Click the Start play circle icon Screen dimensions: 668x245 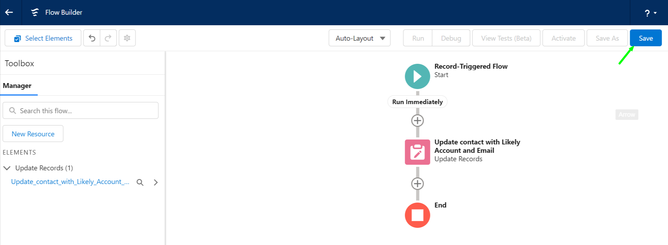pyautogui.click(x=417, y=76)
